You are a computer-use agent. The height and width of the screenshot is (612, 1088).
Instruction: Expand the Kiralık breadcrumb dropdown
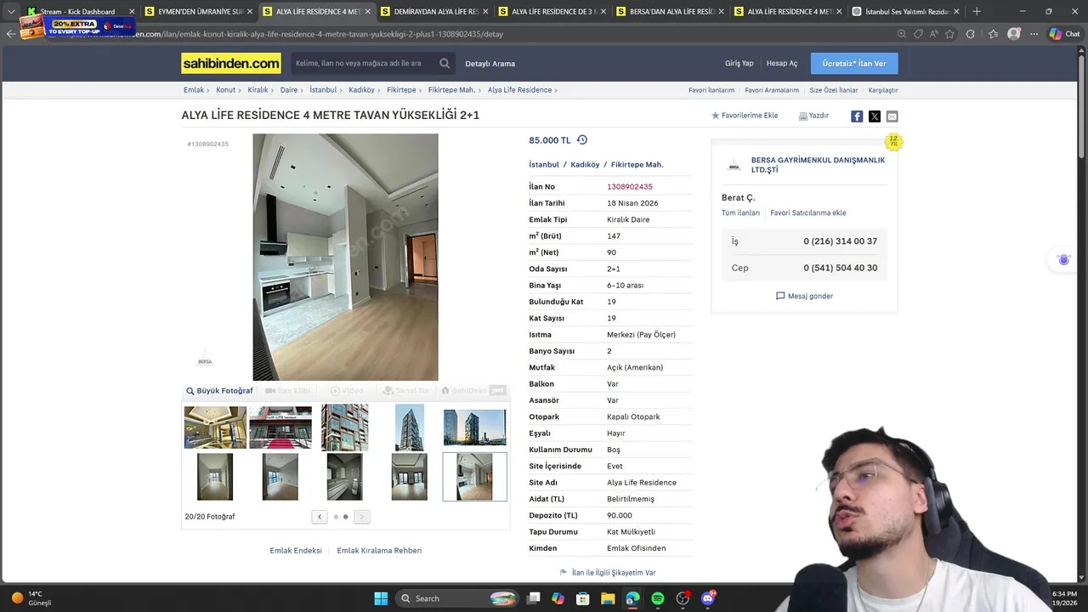[274, 90]
